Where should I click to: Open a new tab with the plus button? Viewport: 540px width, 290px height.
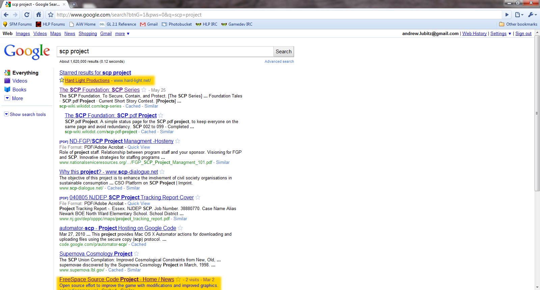[74, 4]
